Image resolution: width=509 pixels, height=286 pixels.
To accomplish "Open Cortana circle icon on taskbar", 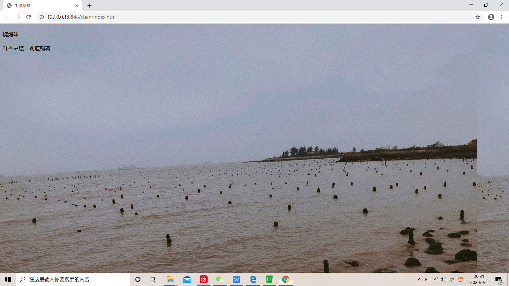I will (x=138, y=279).
